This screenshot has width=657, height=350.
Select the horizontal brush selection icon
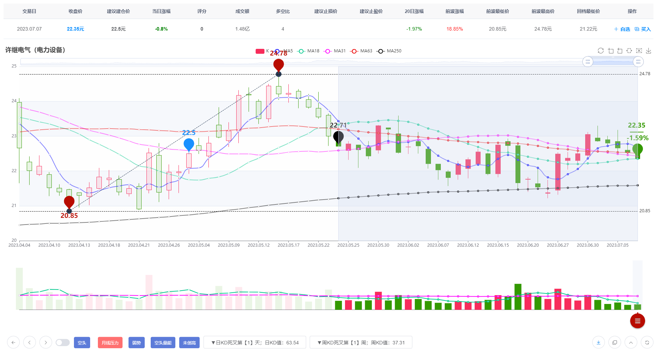coord(630,51)
